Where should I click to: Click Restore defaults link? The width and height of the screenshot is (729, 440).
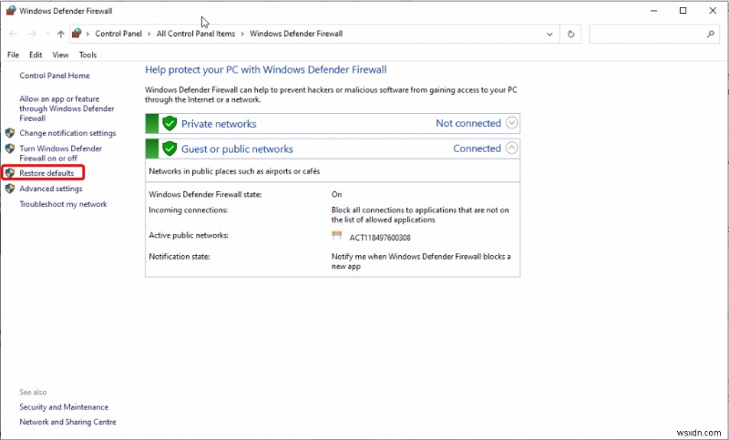pyautogui.click(x=46, y=173)
